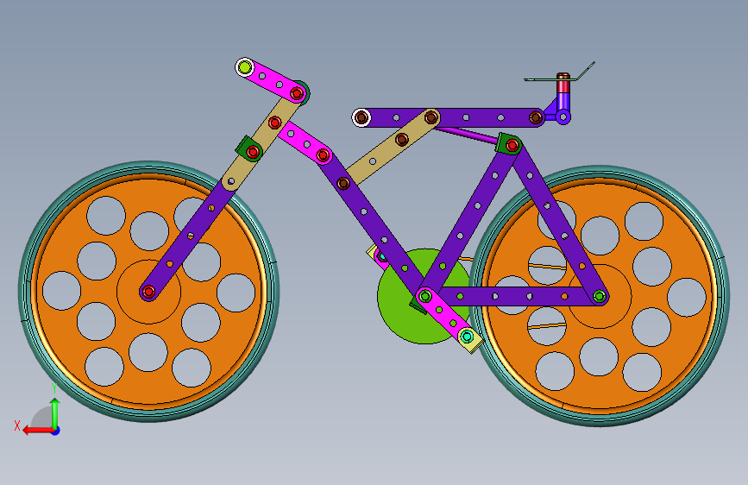Select the magenta handlebar link at top

[271, 79]
